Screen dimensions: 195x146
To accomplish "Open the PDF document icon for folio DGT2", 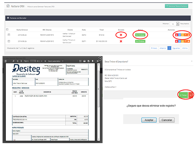I will [x=185, y=35].
